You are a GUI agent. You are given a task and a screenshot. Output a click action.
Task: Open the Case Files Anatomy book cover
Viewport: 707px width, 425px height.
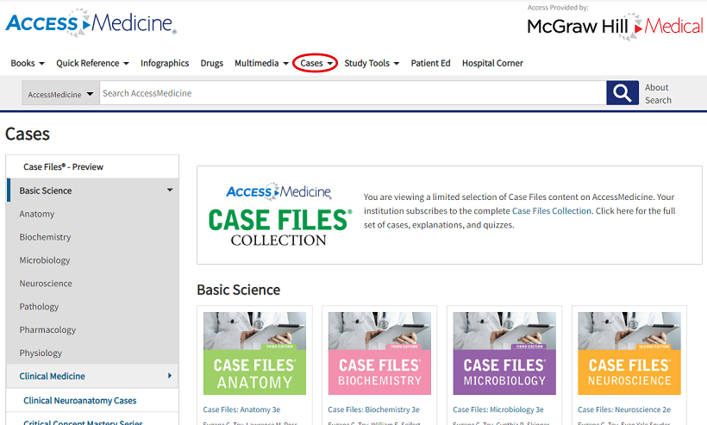(254, 353)
